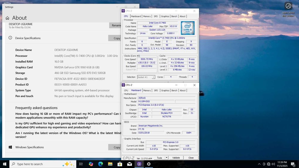Open Graphics tab in lower CPU-Z window

[x=165, y=90]
